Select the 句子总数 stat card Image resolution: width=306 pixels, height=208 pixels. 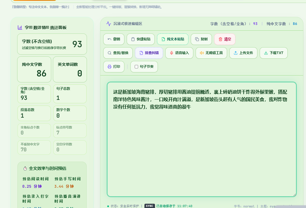[x=70, y=94]
